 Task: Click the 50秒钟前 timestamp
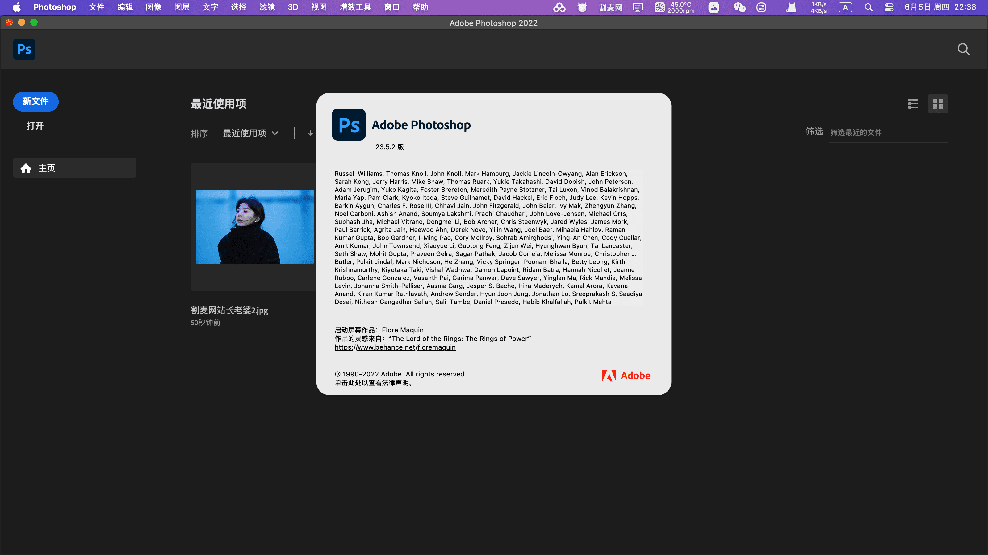(x=206, y=322)
